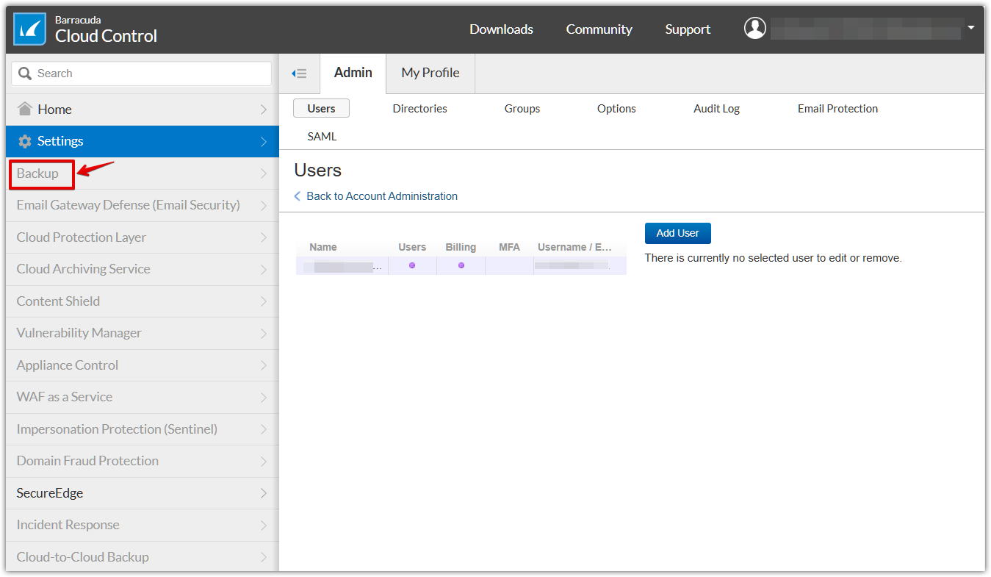Focus the sidebar Search field
The height and width of the screenshot is (577, 991).
(142, 74)
